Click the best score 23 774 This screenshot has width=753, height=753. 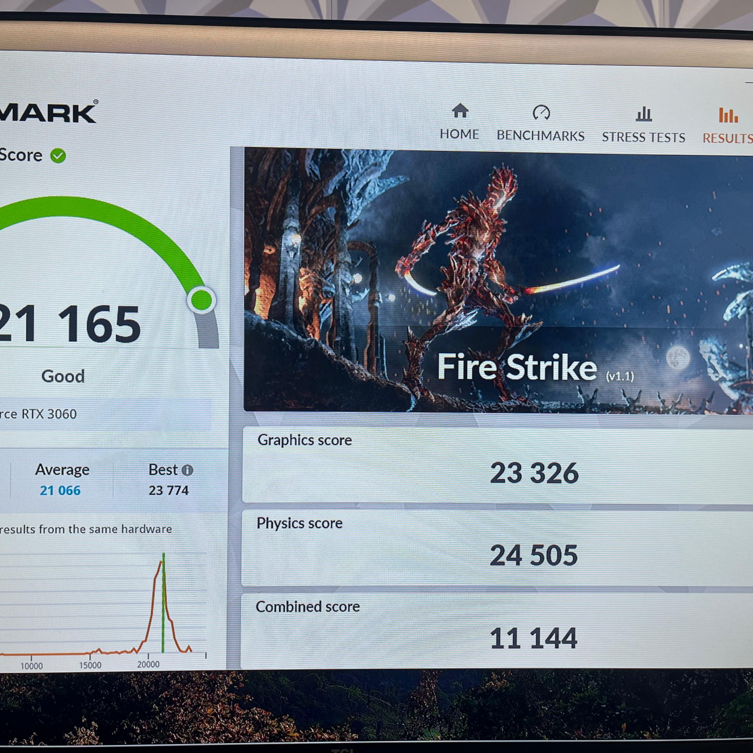pos(168,490)
